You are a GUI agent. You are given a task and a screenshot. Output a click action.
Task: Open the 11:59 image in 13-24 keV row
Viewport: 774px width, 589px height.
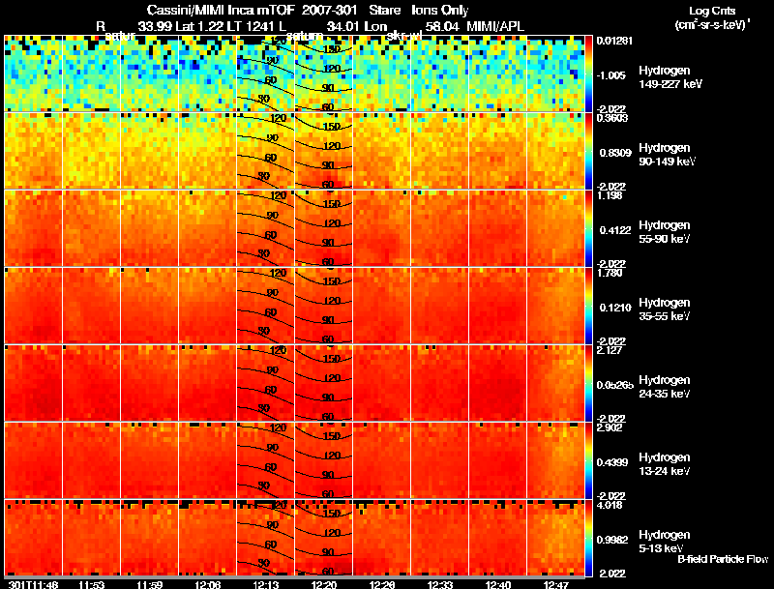(x=149, y=460)
